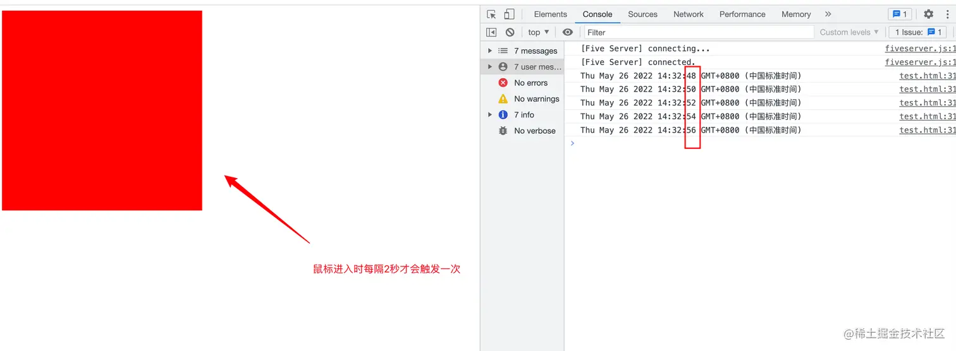Select the '[Five Server] connecting...' message

tap(645, 49)
